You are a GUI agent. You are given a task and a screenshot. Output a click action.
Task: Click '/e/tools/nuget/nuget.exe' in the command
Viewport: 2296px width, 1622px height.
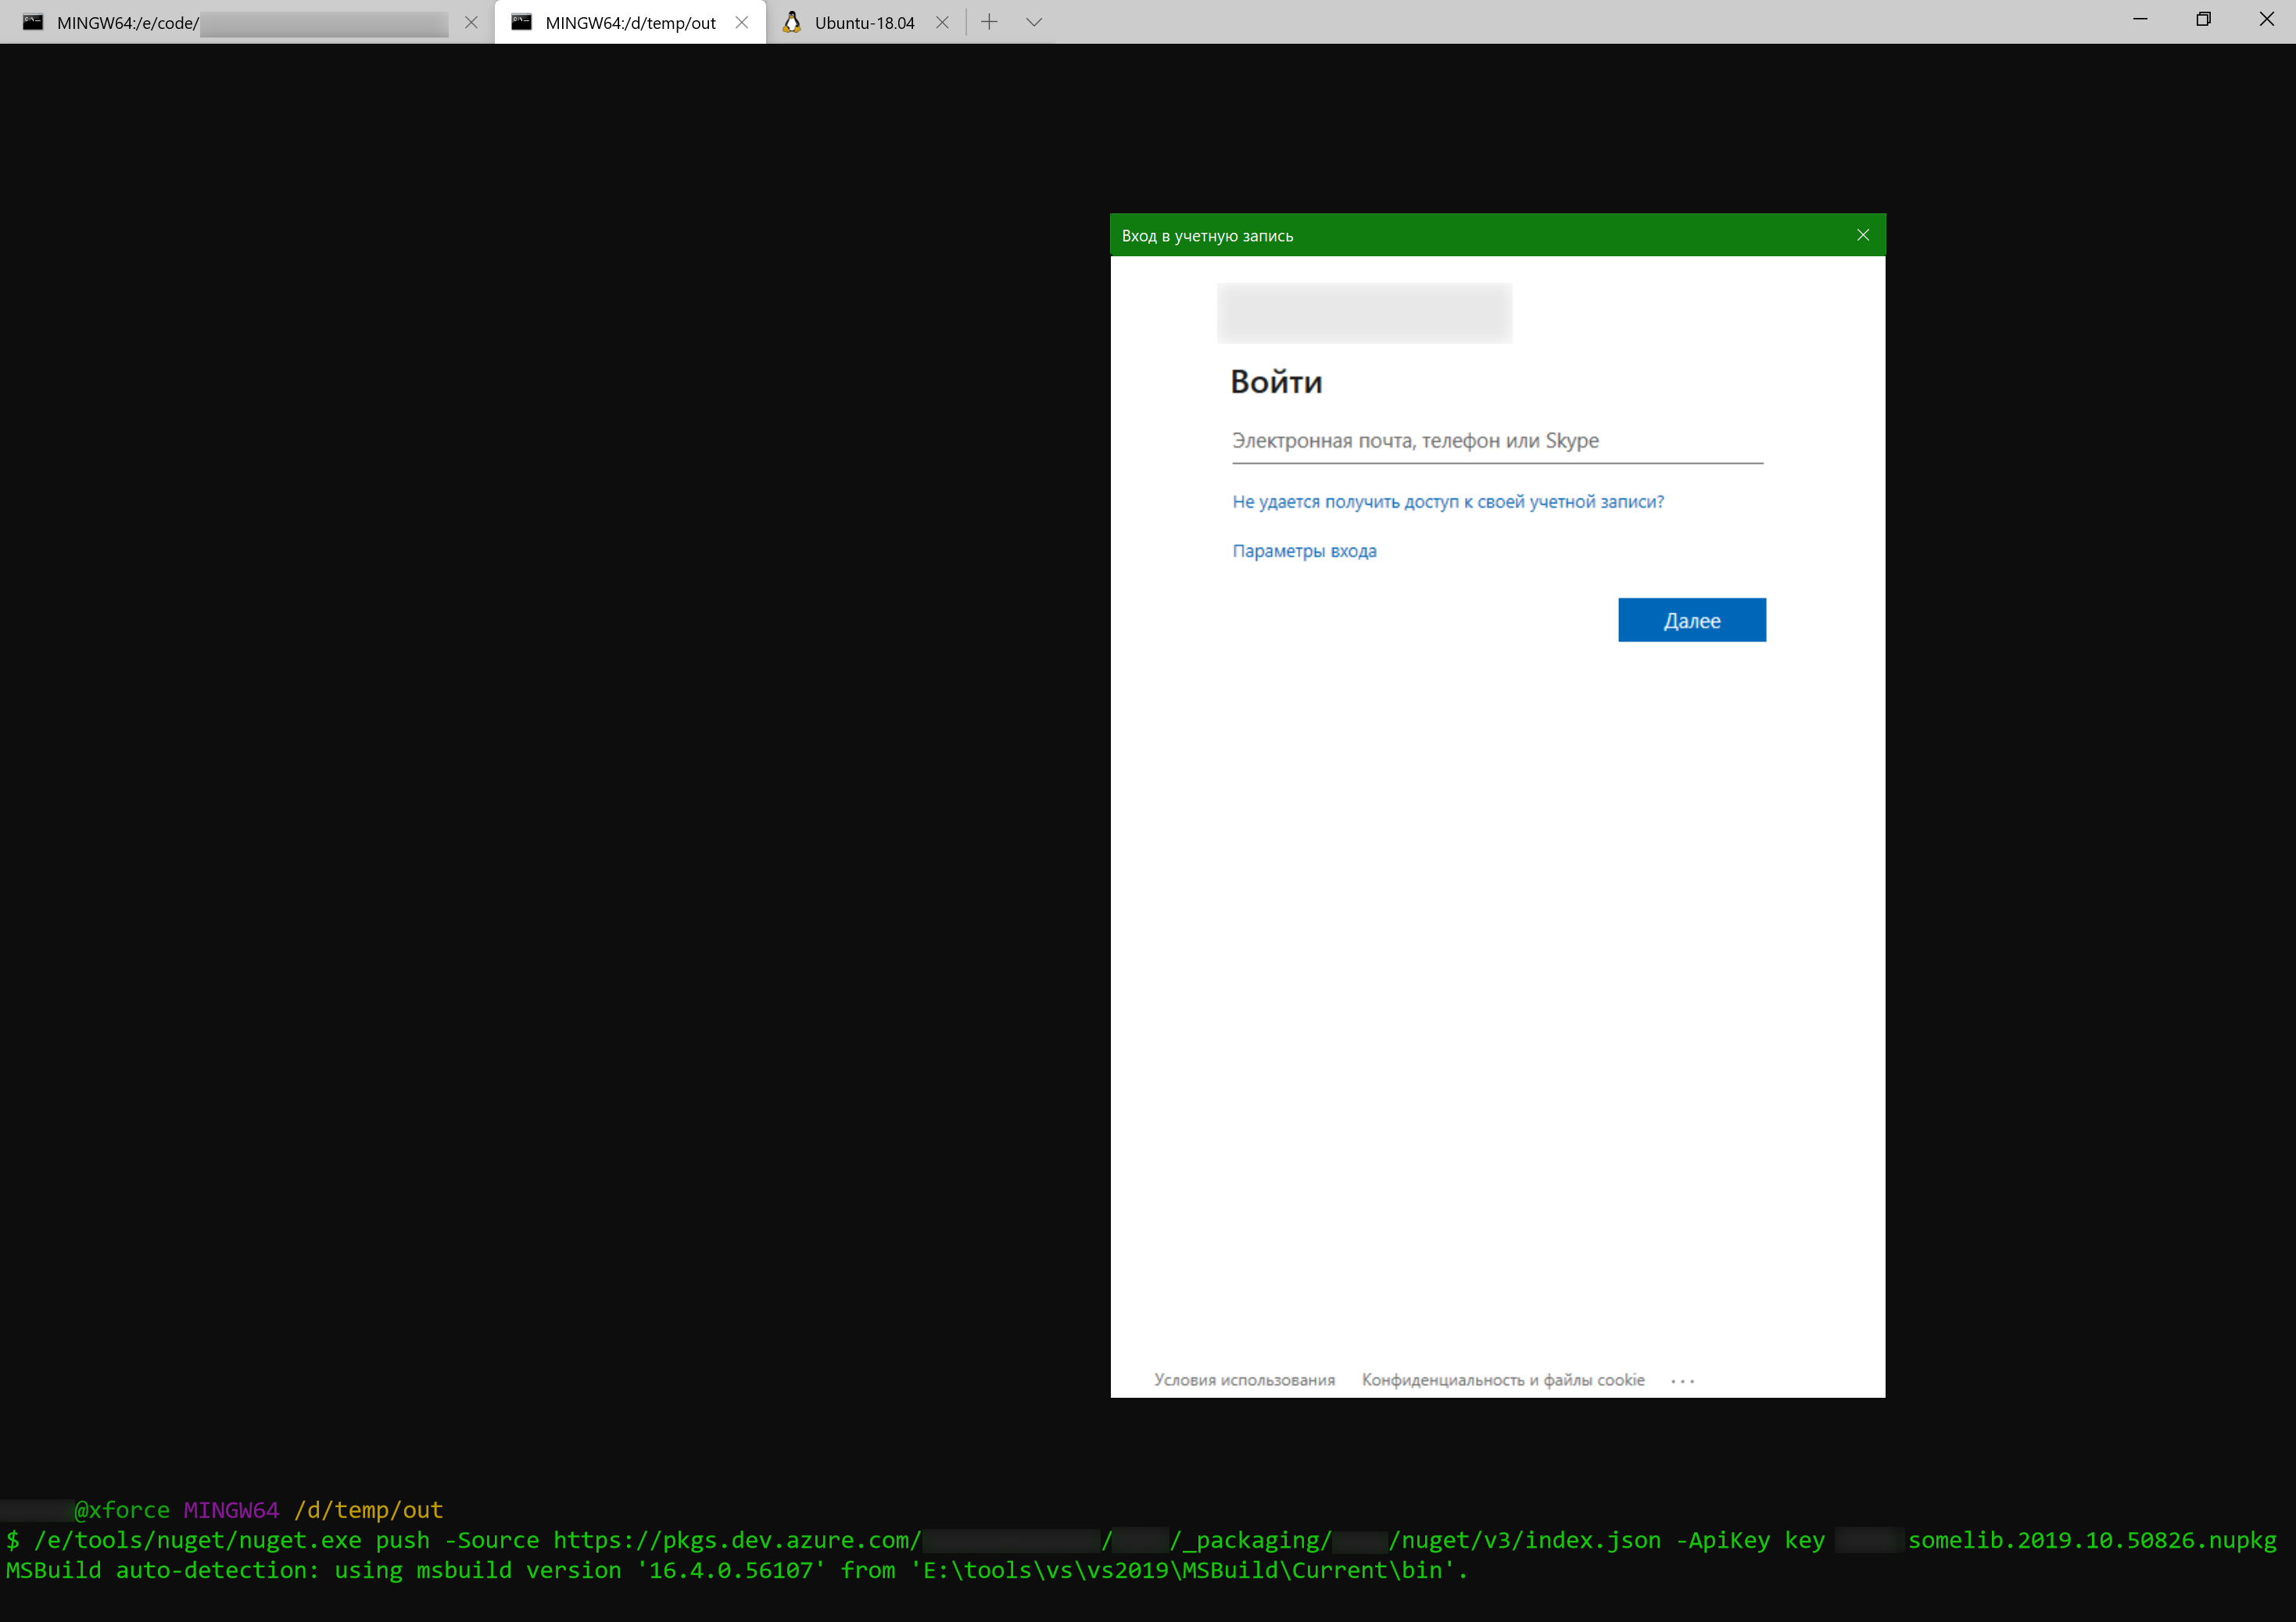198,1540
